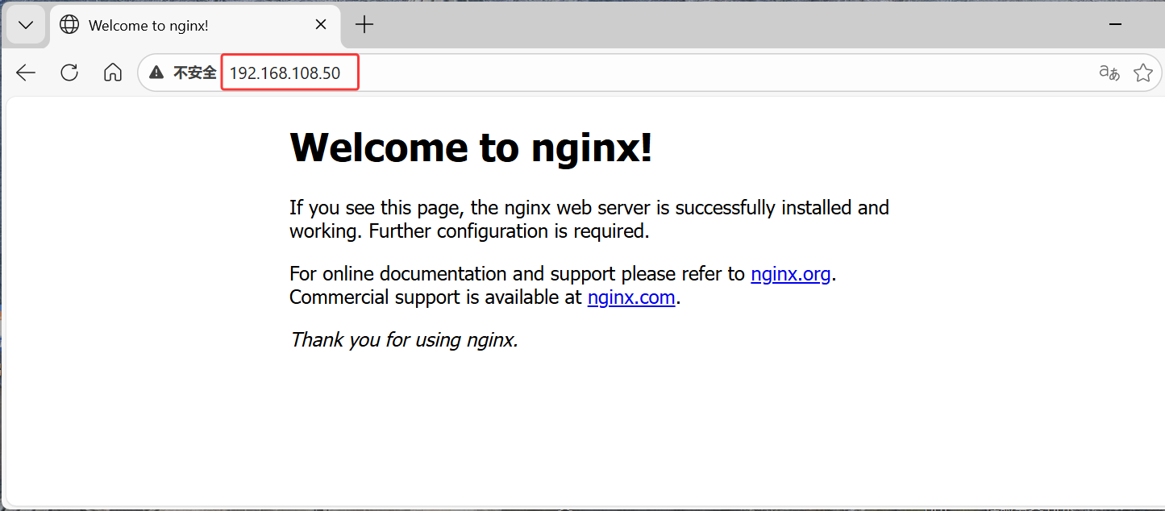The width and height of the screenshot is (1165, 511).
Task: Click the "Further configuration is required" text
Action: pos(510,231)
